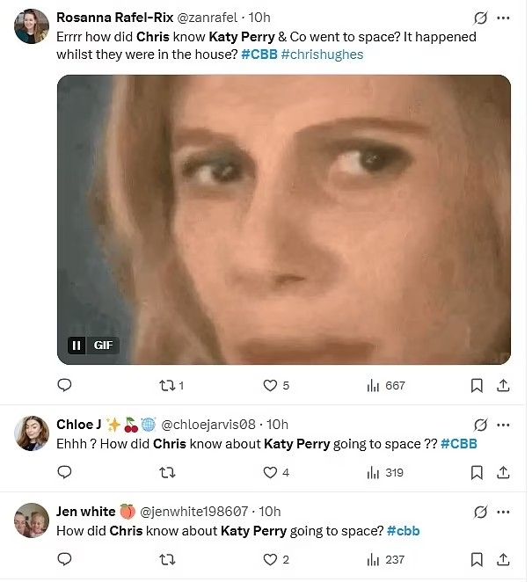Open Rosanna Rafel-Rix's profile avatar
Screen dimensions: 532x582
32,26
